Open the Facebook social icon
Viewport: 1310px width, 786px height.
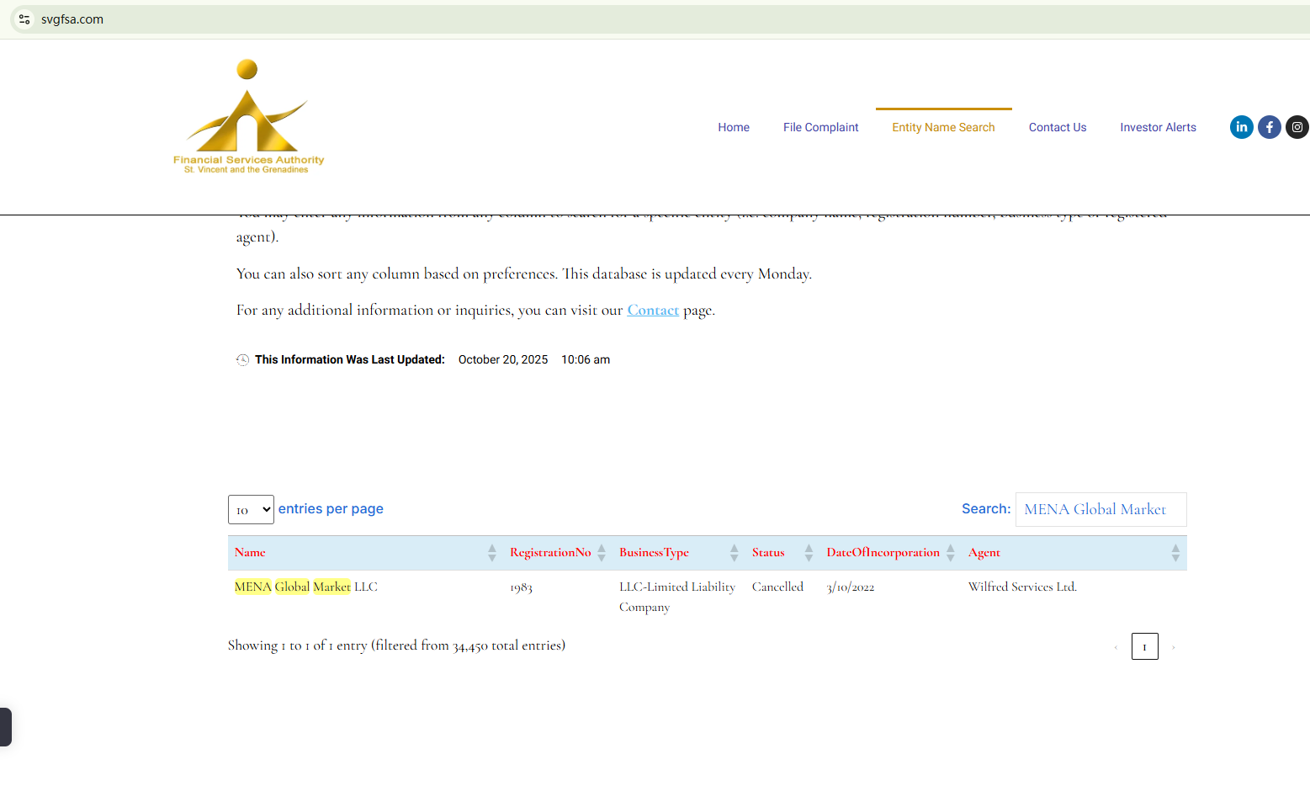pos(1269,127)
